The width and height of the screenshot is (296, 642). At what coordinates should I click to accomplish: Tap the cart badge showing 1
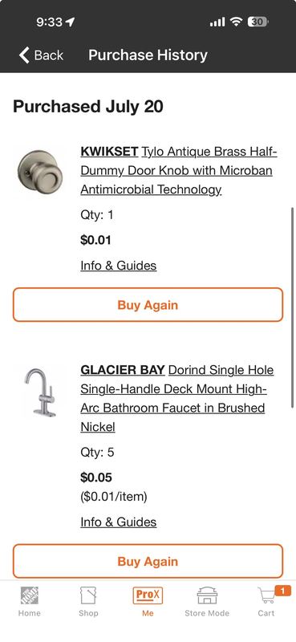pos(282,591)
